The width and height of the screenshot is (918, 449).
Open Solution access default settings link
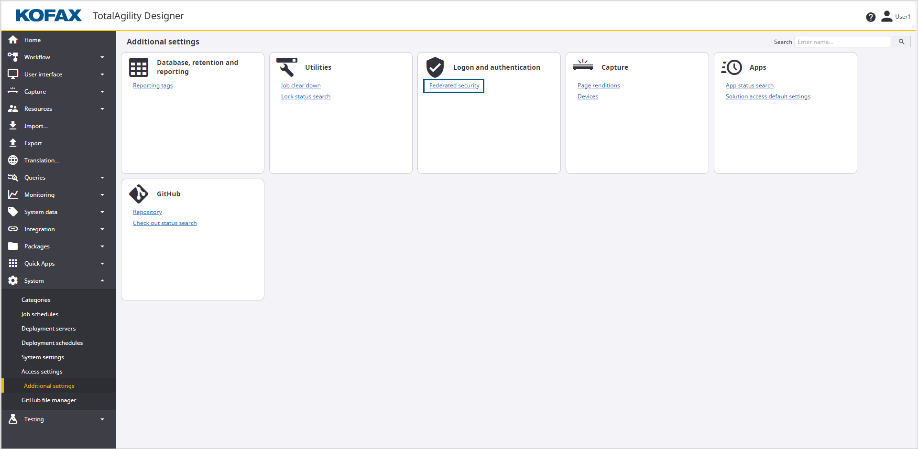(x=768, y=96)
